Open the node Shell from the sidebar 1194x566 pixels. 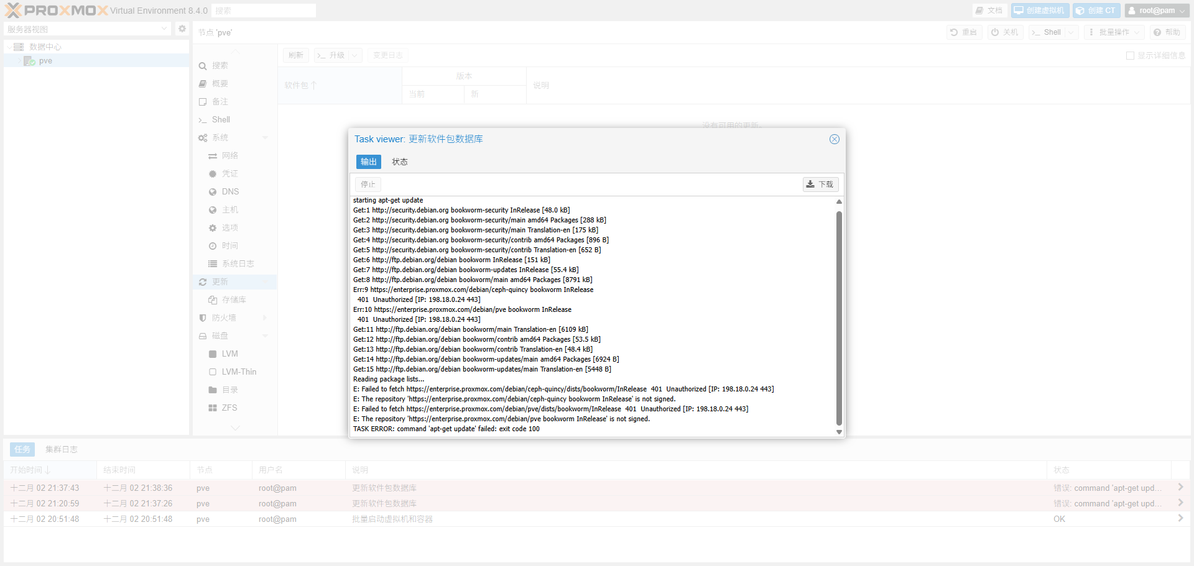pos(220,119)
